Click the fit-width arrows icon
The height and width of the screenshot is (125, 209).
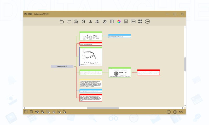tap(133, 22)
